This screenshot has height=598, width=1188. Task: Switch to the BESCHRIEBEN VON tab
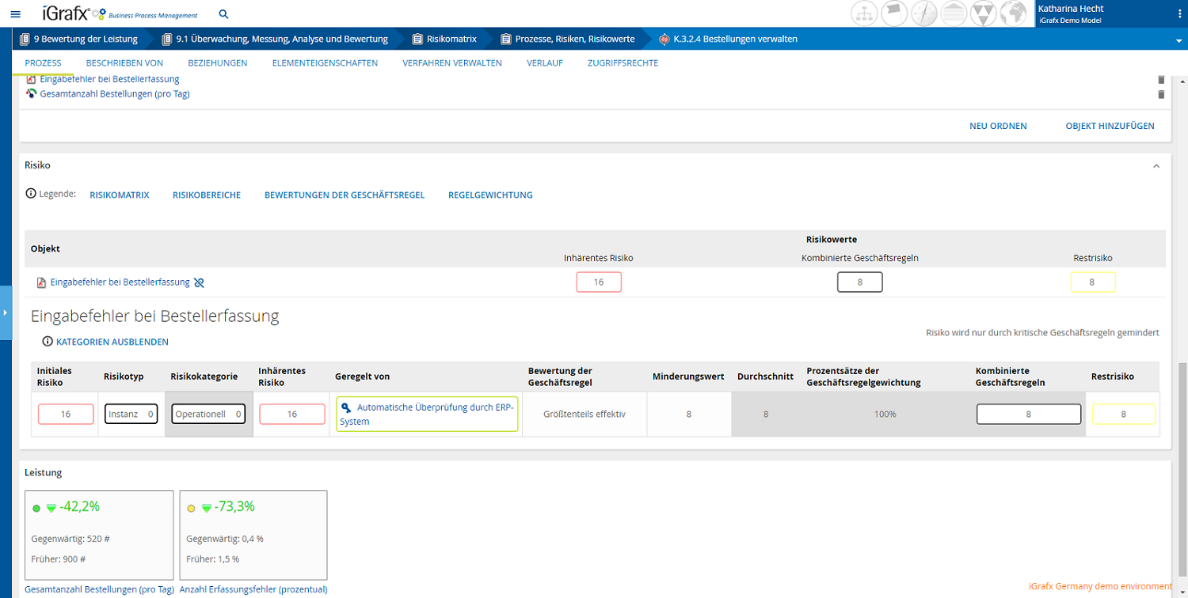tap(124, 63)
